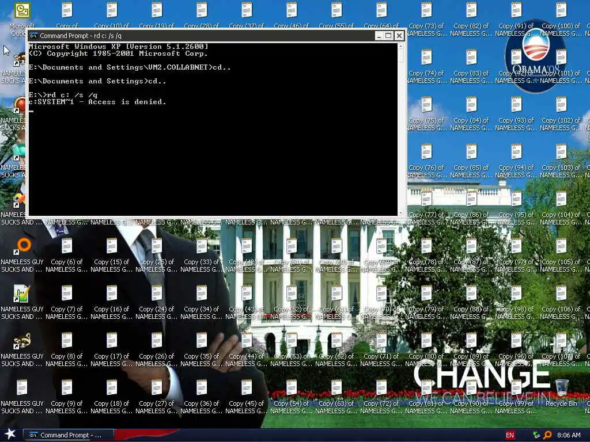Screen dimensions: 590x442
Task: Click the Command Prompt scrollbar up arrow
Action: tap(401, 46)
